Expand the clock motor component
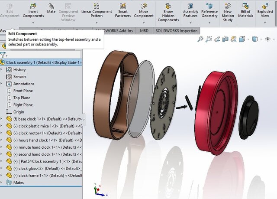Screen dimensions: 277x199 (1, 133)
